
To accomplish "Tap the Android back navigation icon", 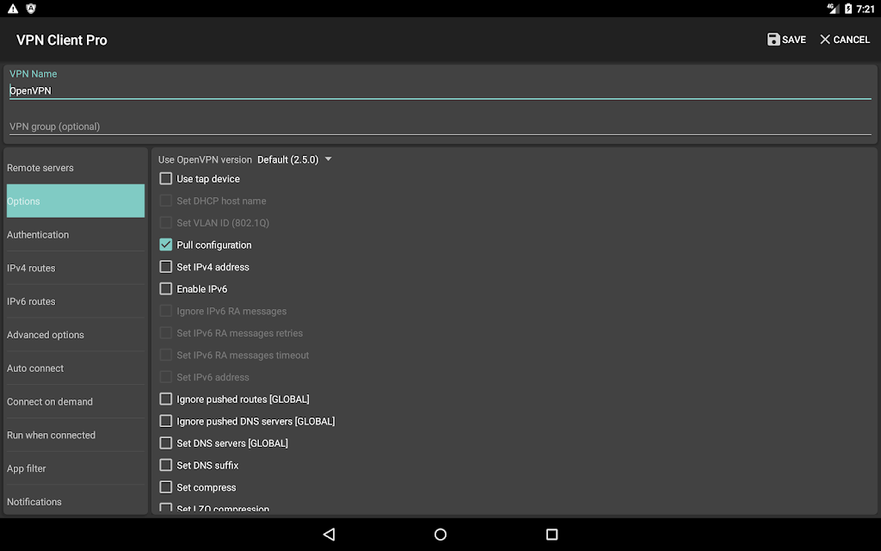I will [x=329, y=535].
